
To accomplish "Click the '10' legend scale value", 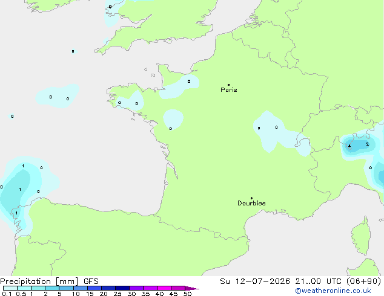I will click(76, 294).
